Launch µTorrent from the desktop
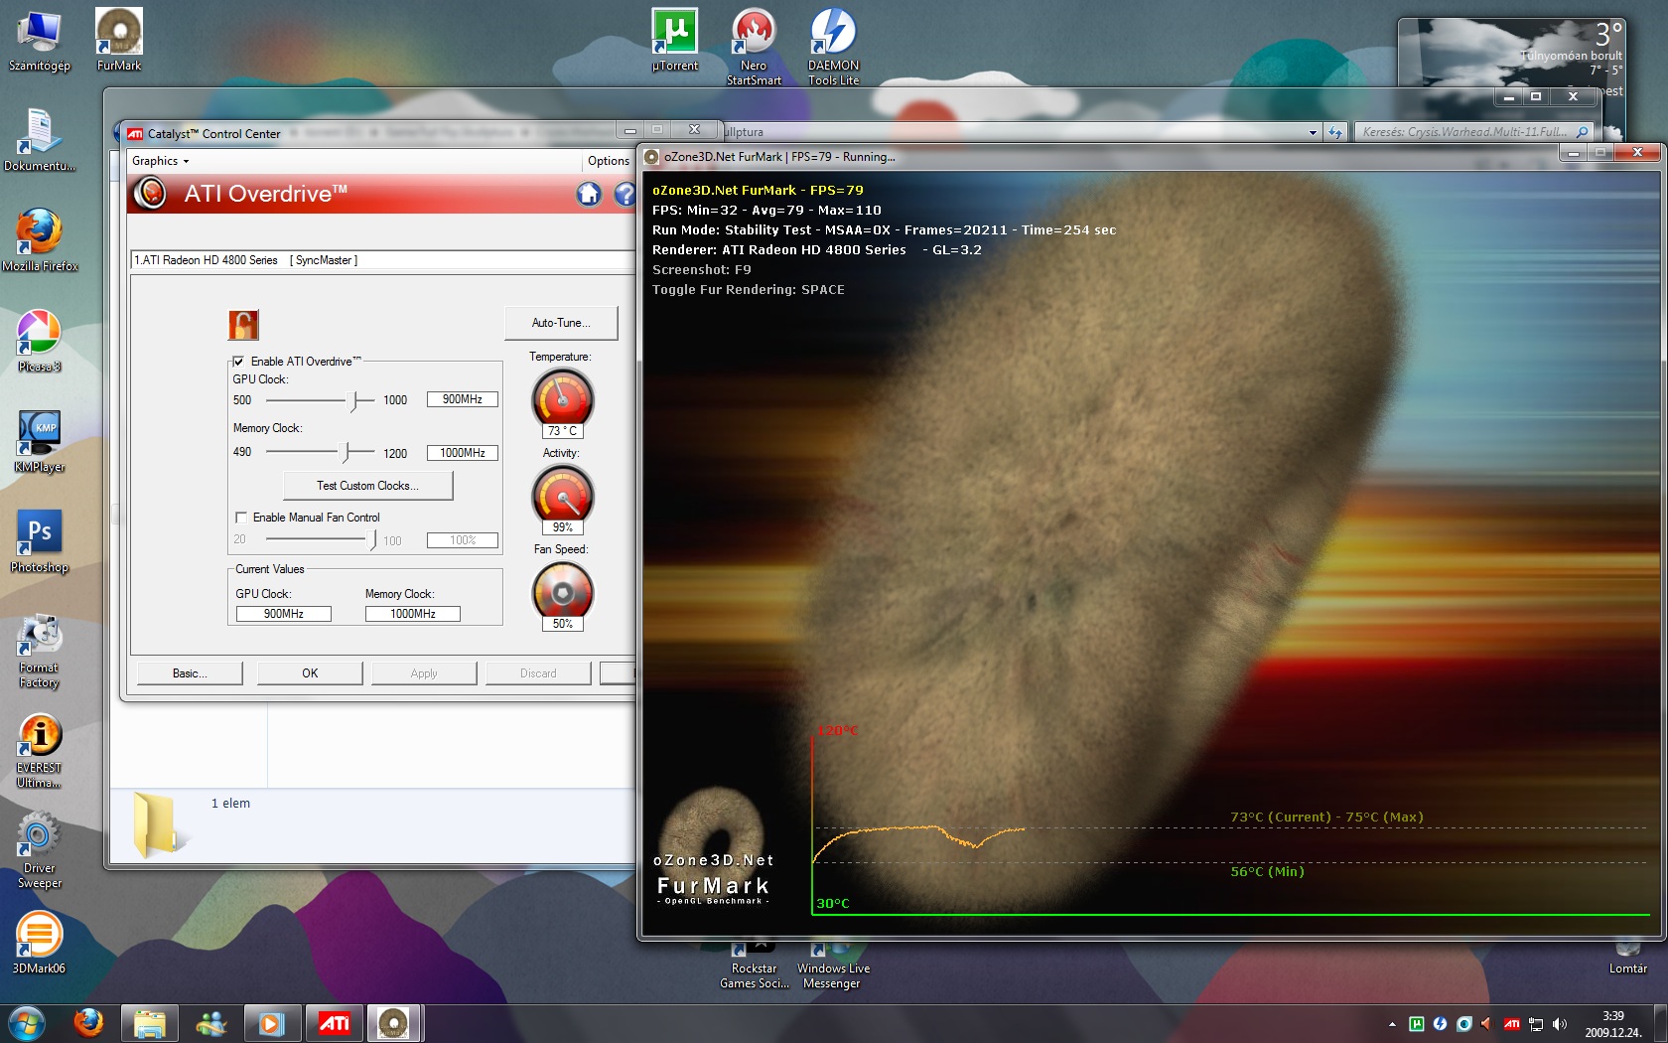 [x=675, y=40]
